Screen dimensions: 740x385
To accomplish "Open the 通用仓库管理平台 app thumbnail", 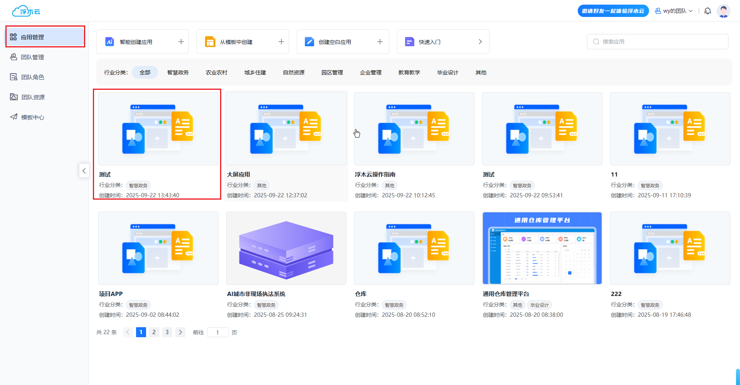I will (542, 248).
